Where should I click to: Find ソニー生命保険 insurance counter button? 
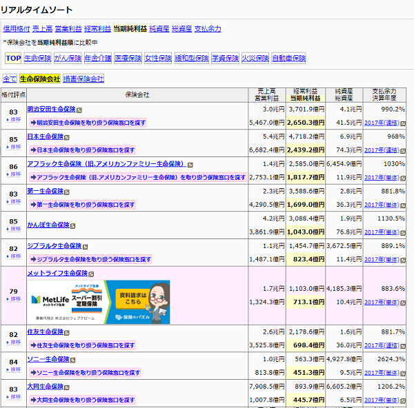[85, 373]
